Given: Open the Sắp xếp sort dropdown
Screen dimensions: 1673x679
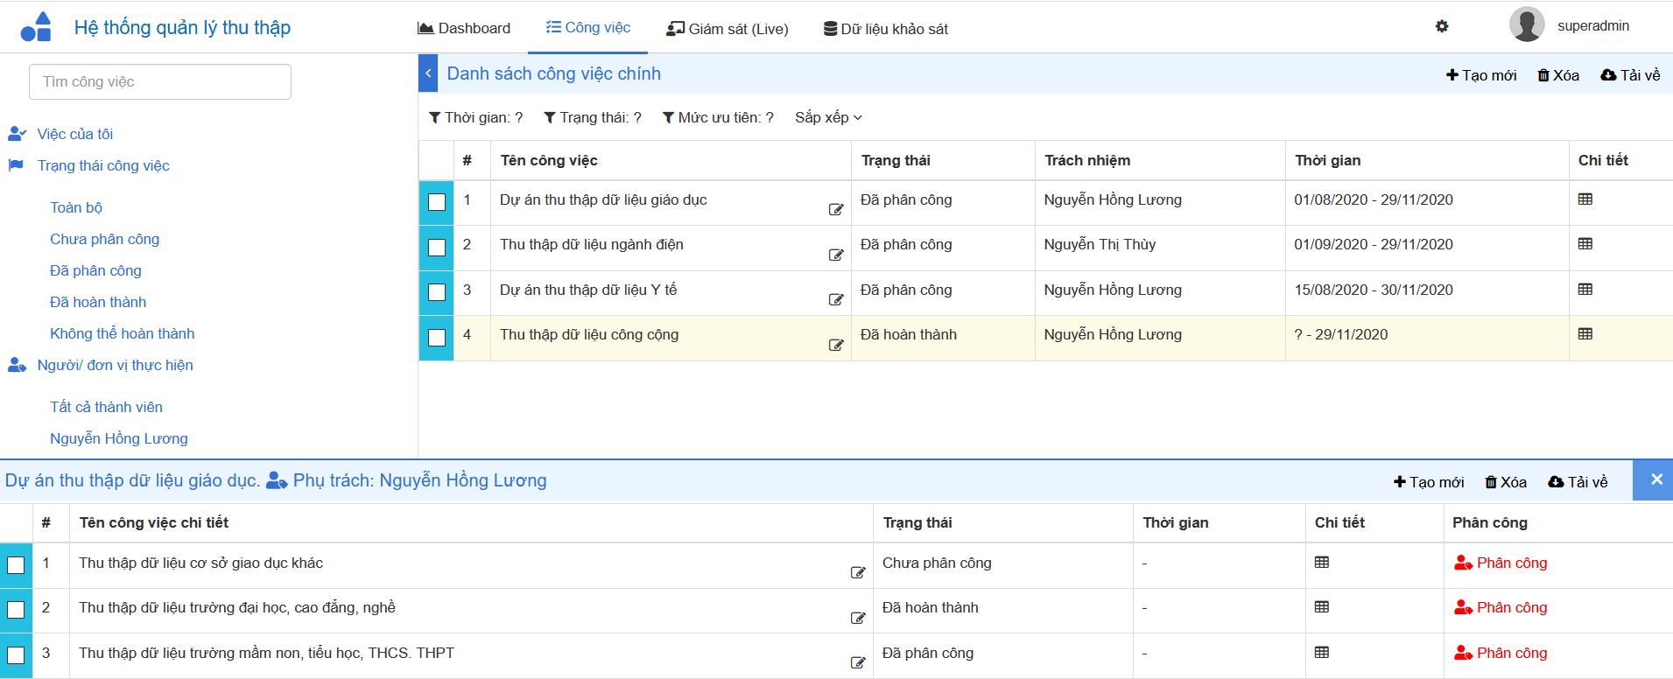Looking at the screenshot, I should (828, 117).
